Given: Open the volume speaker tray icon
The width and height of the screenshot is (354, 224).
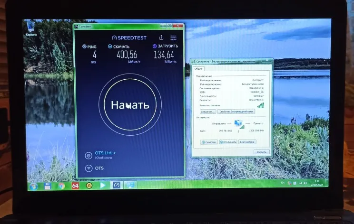Looking at the screenshot, I should pos(305,183).
